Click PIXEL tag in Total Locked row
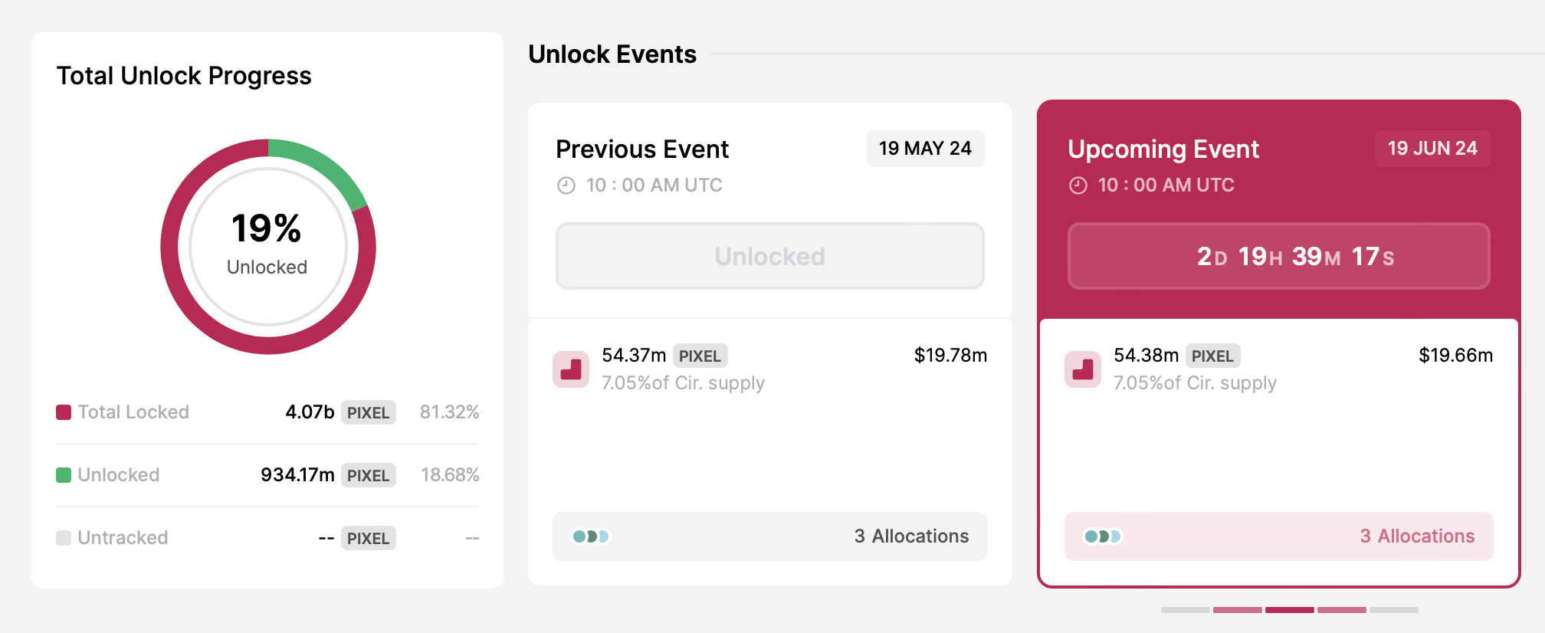The width and height of the screenshot is (1545, 633). coord(368,412)
